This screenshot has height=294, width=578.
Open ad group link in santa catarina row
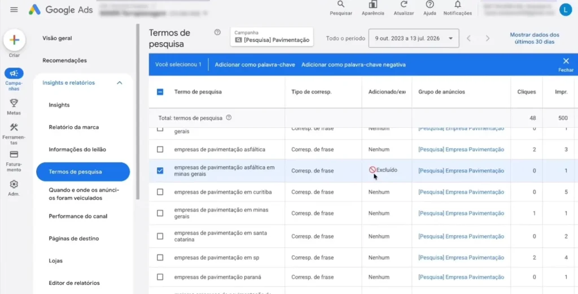(x=461, y=236)
